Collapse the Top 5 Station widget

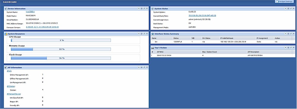pos(285,48)
